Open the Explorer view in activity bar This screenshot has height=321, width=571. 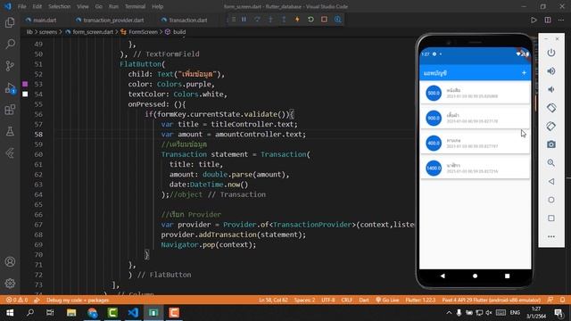click(10, 22)
